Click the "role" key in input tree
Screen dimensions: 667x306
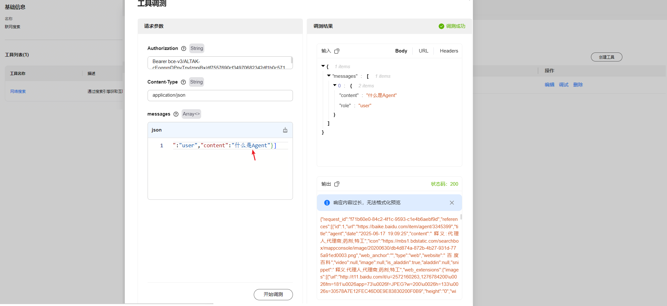[345, 106]
